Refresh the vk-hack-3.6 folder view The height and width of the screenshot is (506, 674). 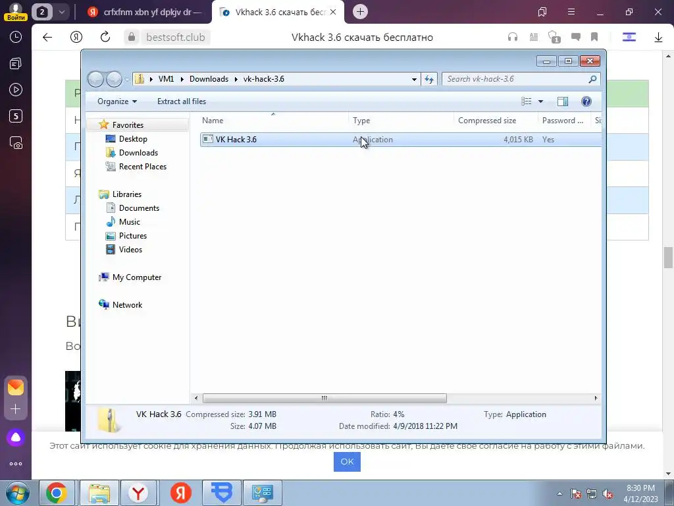tap(429, 79)
